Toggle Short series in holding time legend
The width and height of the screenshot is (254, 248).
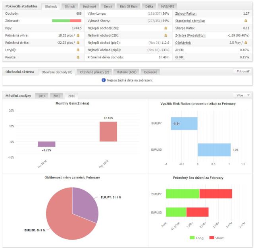click(x=216, y=238)
